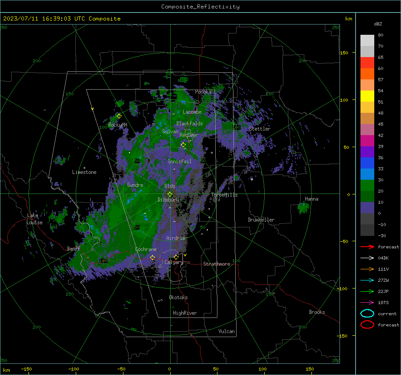Click the Vulcan label

point(226,331)
